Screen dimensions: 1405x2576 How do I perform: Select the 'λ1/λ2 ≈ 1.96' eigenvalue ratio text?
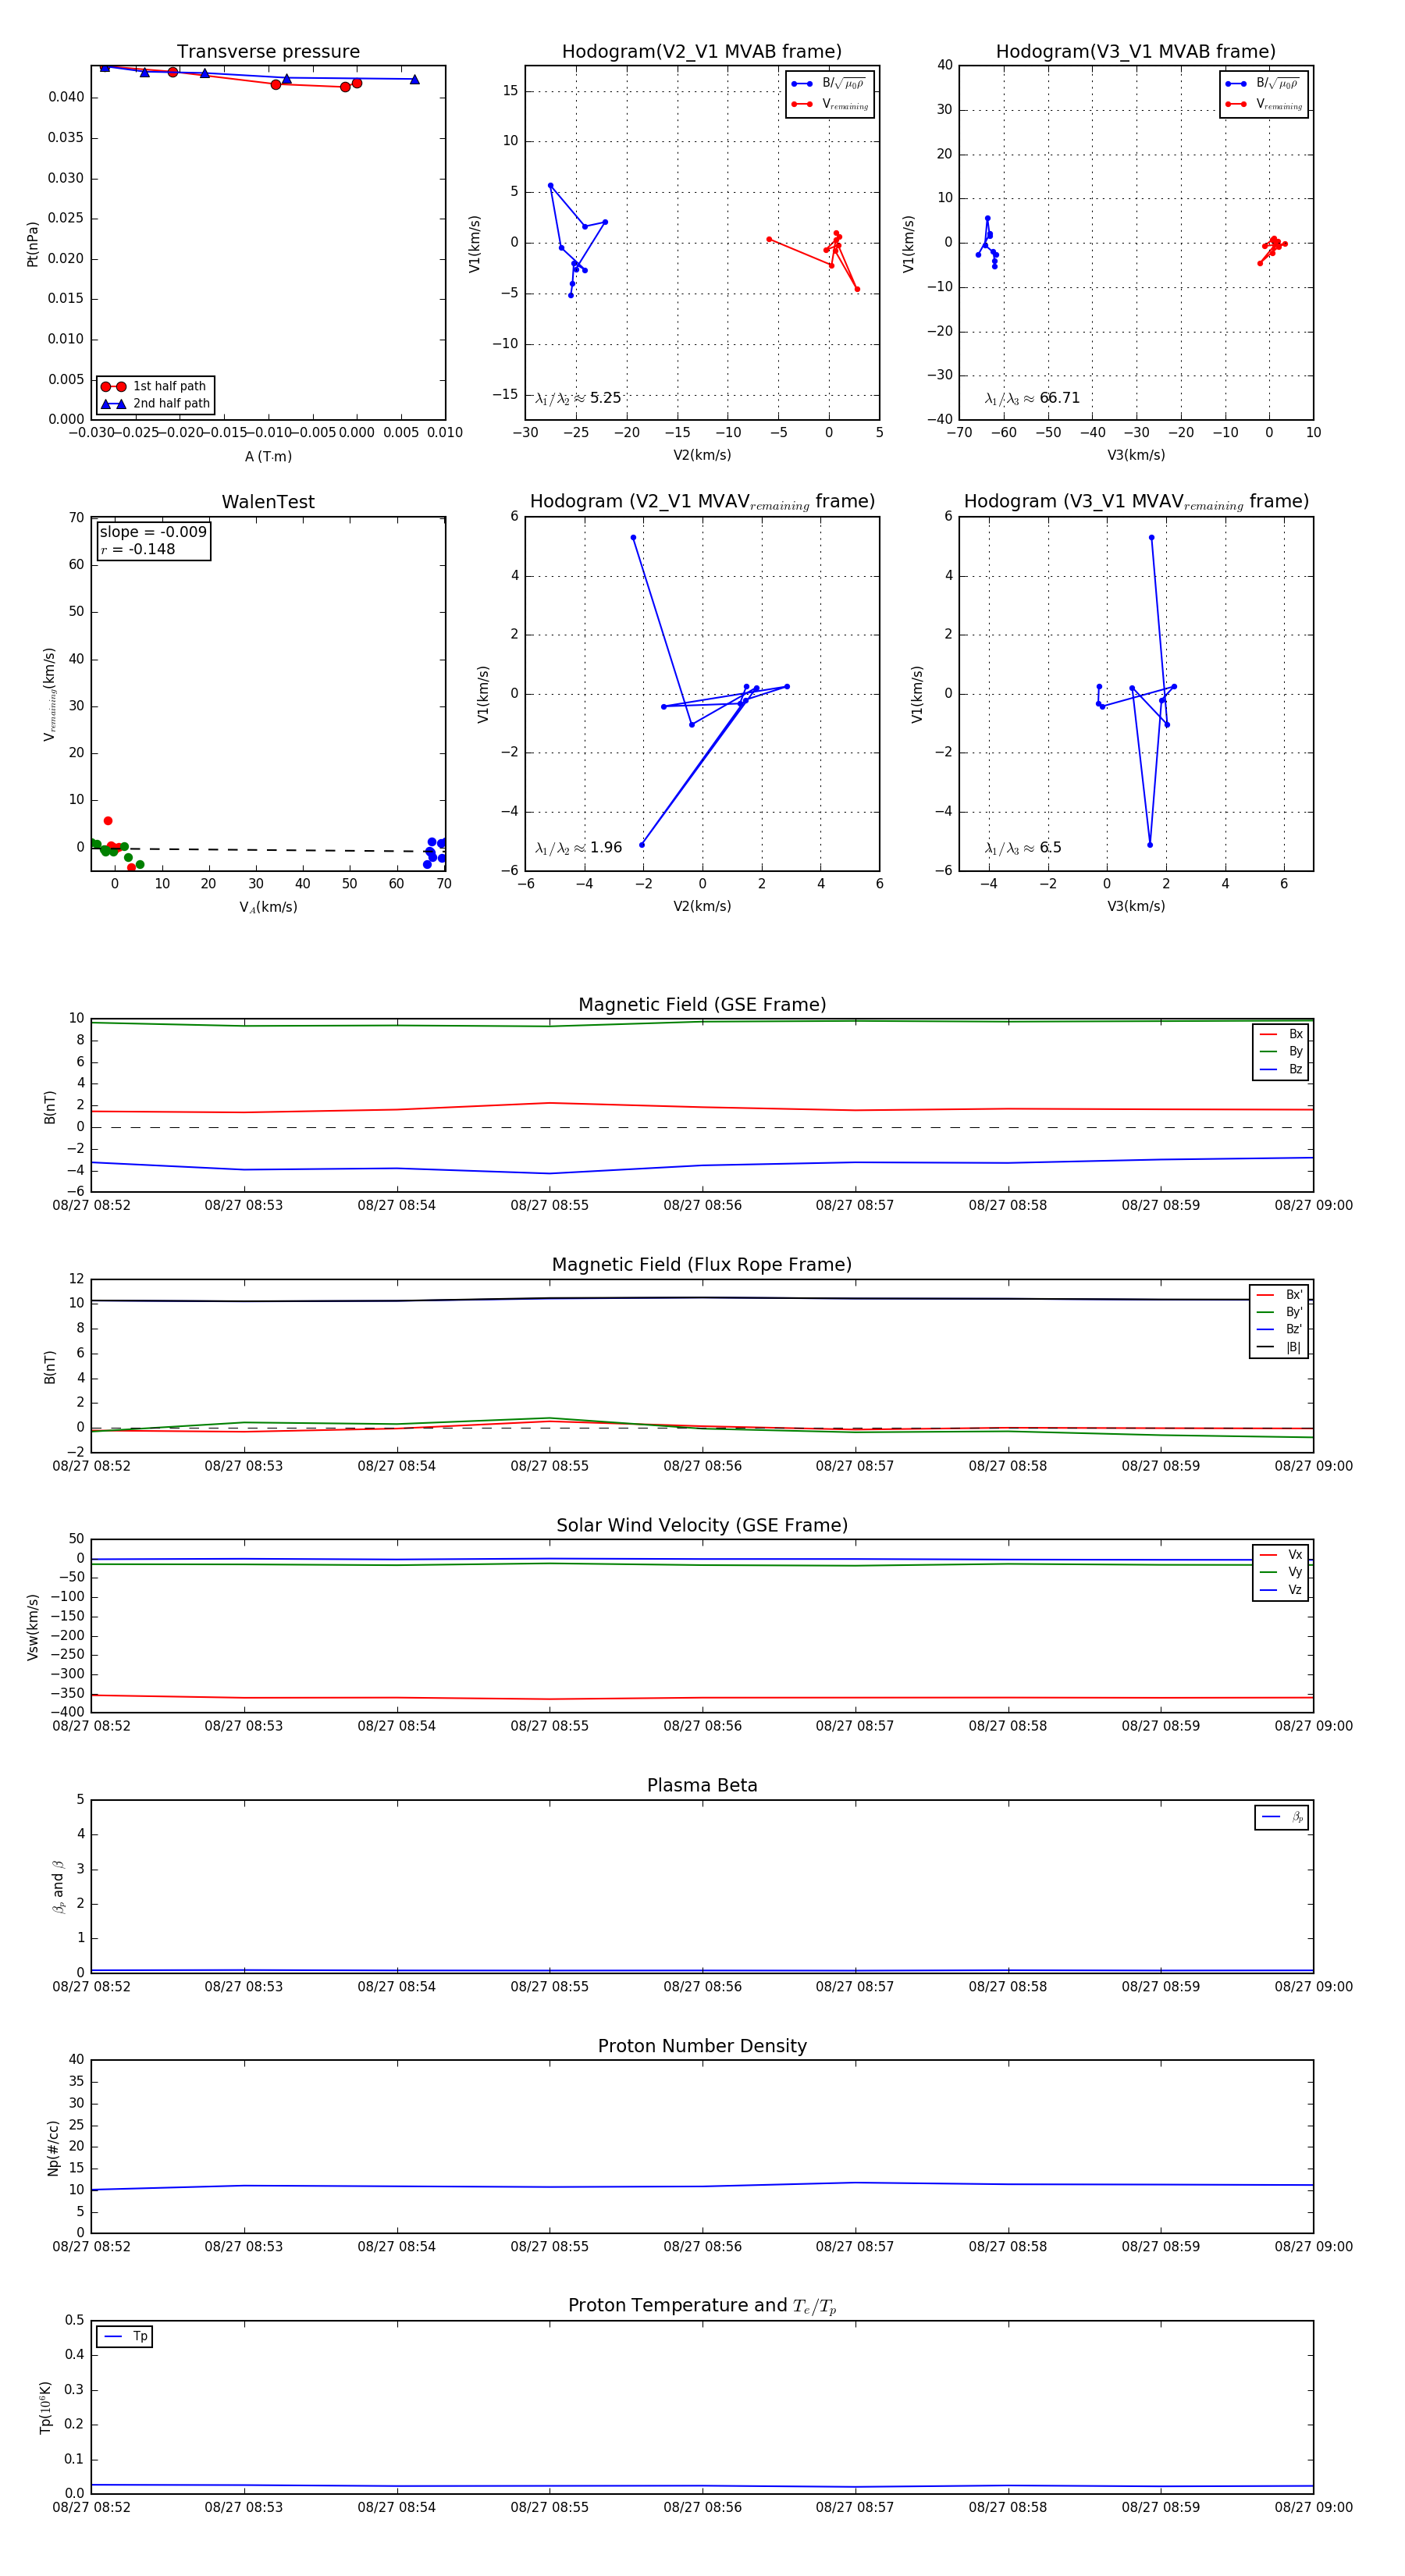(x=578, y=848)
